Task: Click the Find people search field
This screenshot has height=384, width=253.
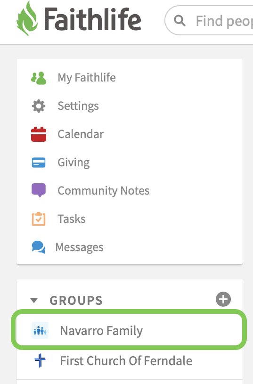Action: coord(209,21)
